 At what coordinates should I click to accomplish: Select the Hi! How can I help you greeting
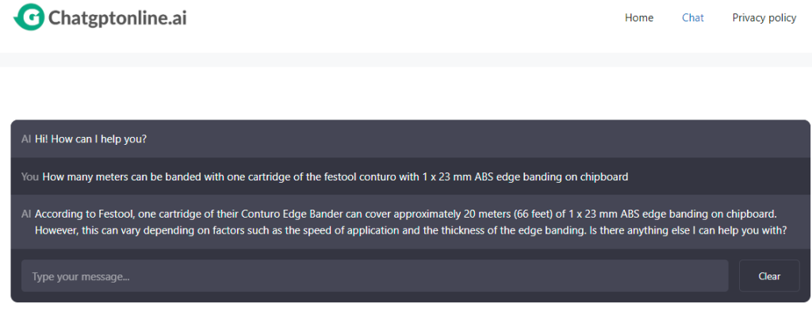[x=90, y=139]
